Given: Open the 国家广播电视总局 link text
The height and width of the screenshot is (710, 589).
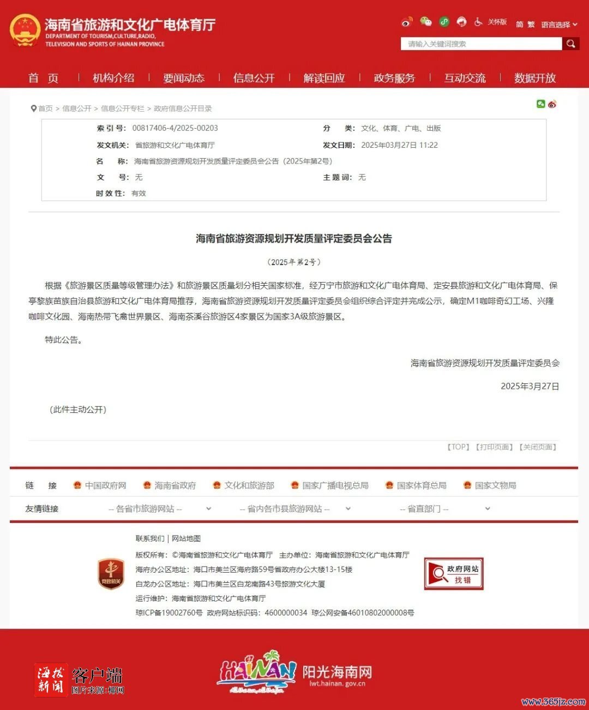Looking at the screenshot, I should 335,485.
